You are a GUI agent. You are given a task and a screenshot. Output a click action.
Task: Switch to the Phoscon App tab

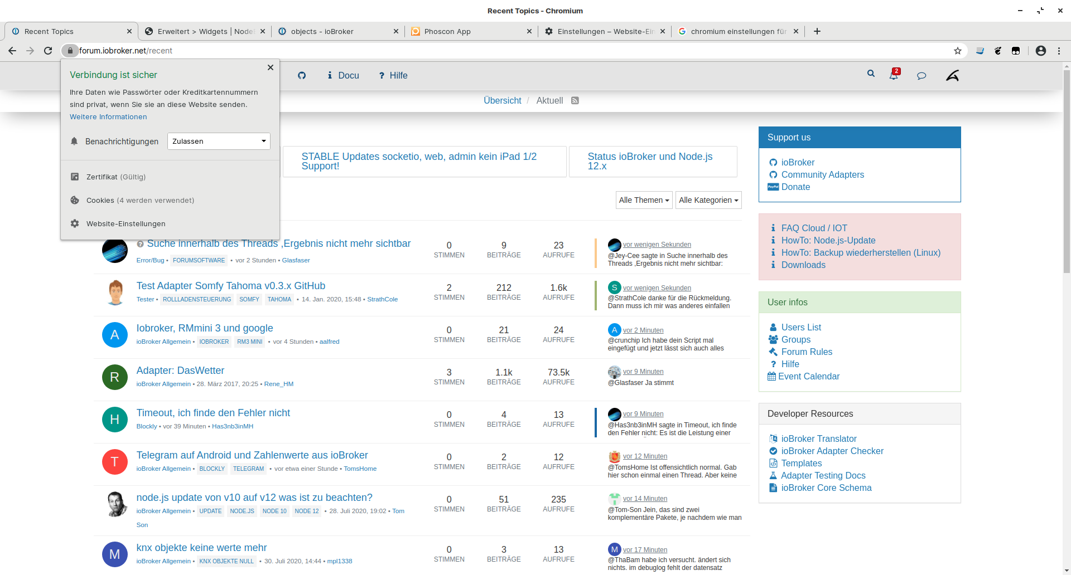click(x=471, y=31)
